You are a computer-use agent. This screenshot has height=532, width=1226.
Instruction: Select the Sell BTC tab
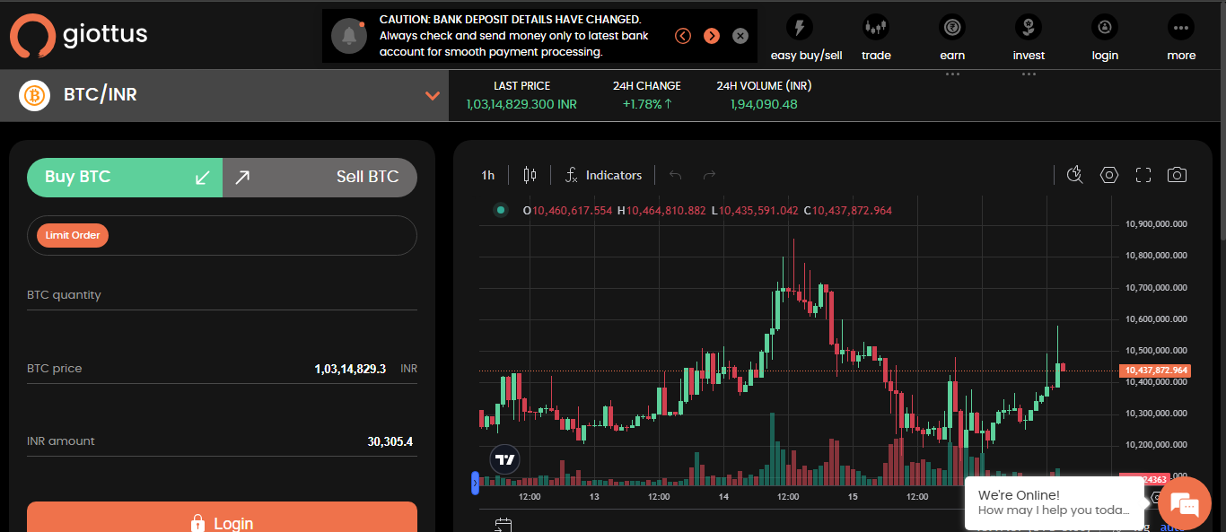pyautogui.click(x=320, y=178)
